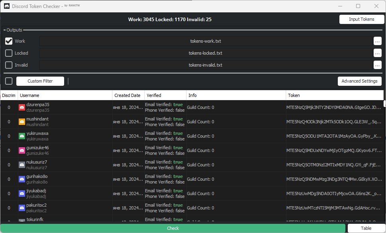The width and height of the screenshot is (386, 233).
Task: Browse for the tokens-invalid.txt file path
Action: (377, 65)
